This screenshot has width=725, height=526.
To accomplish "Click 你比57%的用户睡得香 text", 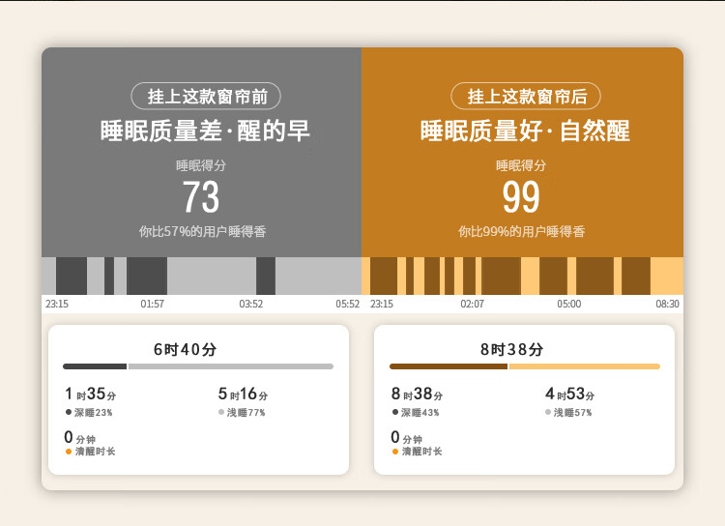I will click(x=203, y=231).
